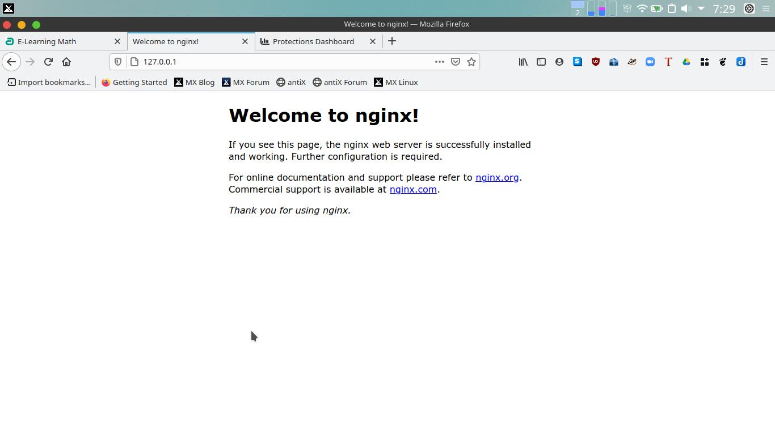Open Import bookmarks... item
This screenshot has width=775, height=435.
49,82
